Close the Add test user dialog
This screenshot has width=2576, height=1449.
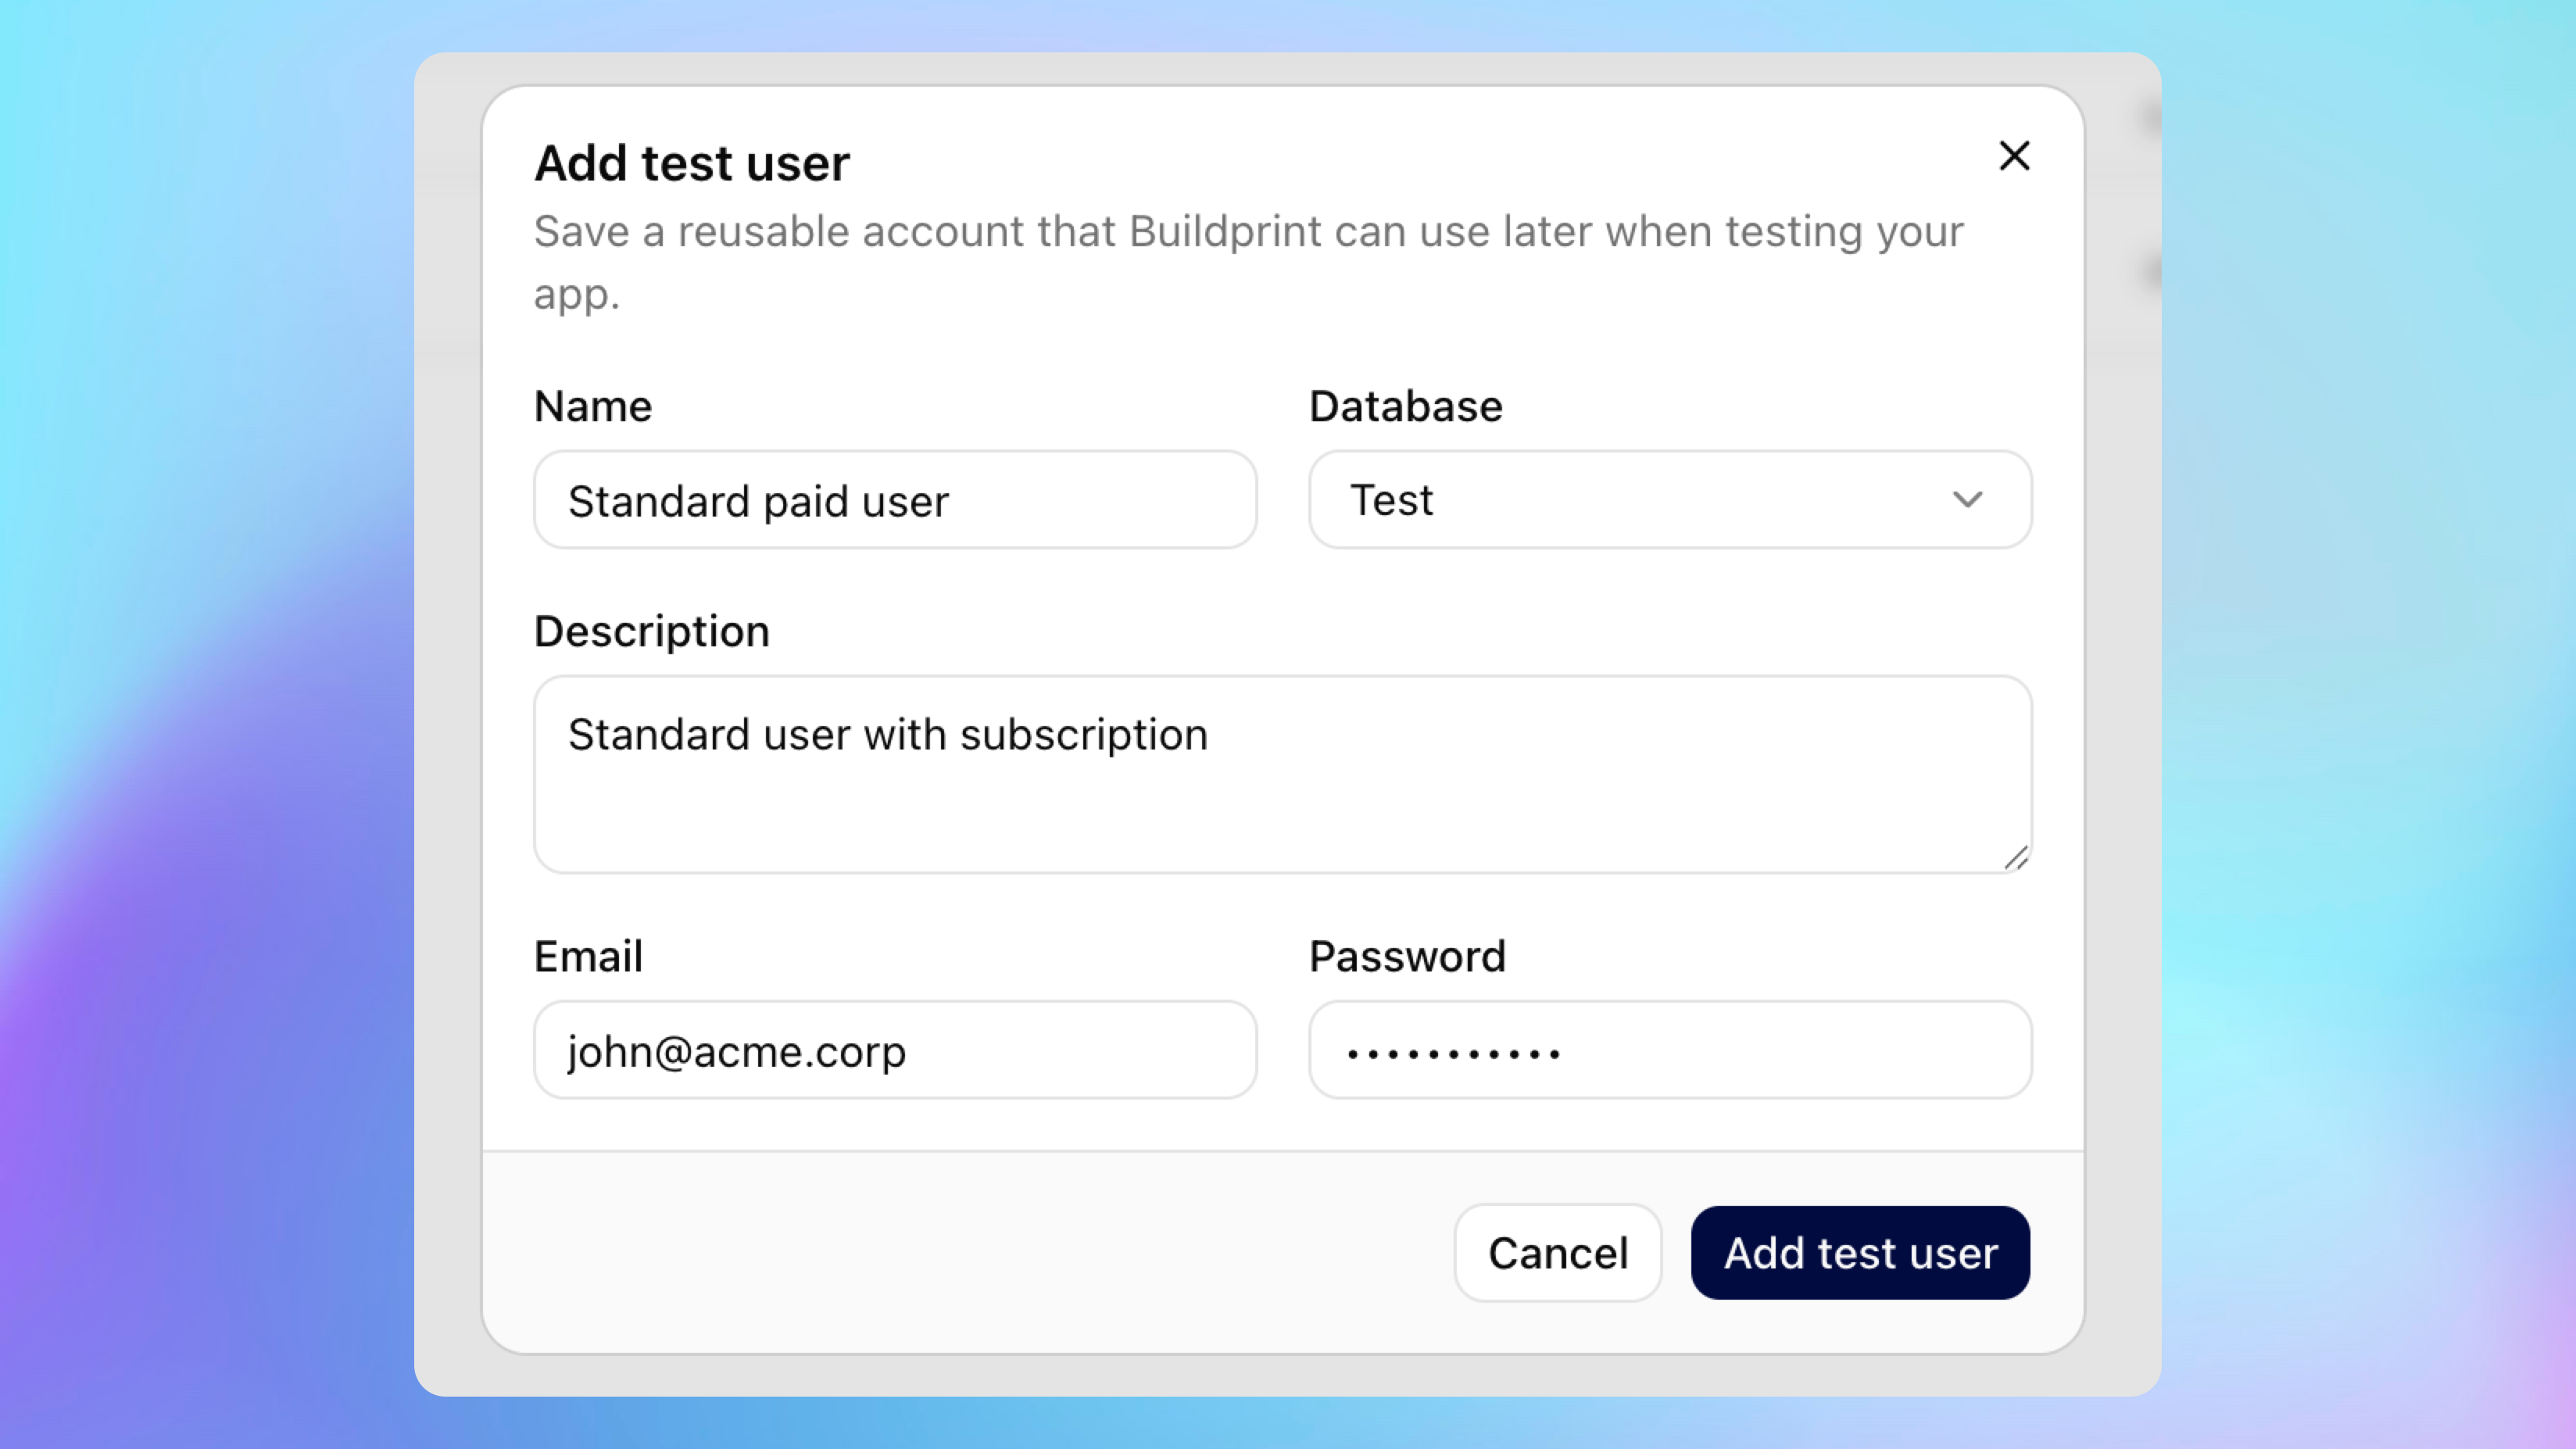[2014, 156]
